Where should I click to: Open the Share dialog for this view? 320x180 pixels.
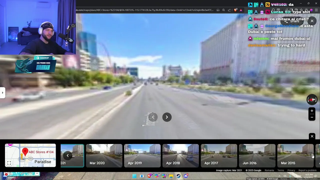(292, 21)
